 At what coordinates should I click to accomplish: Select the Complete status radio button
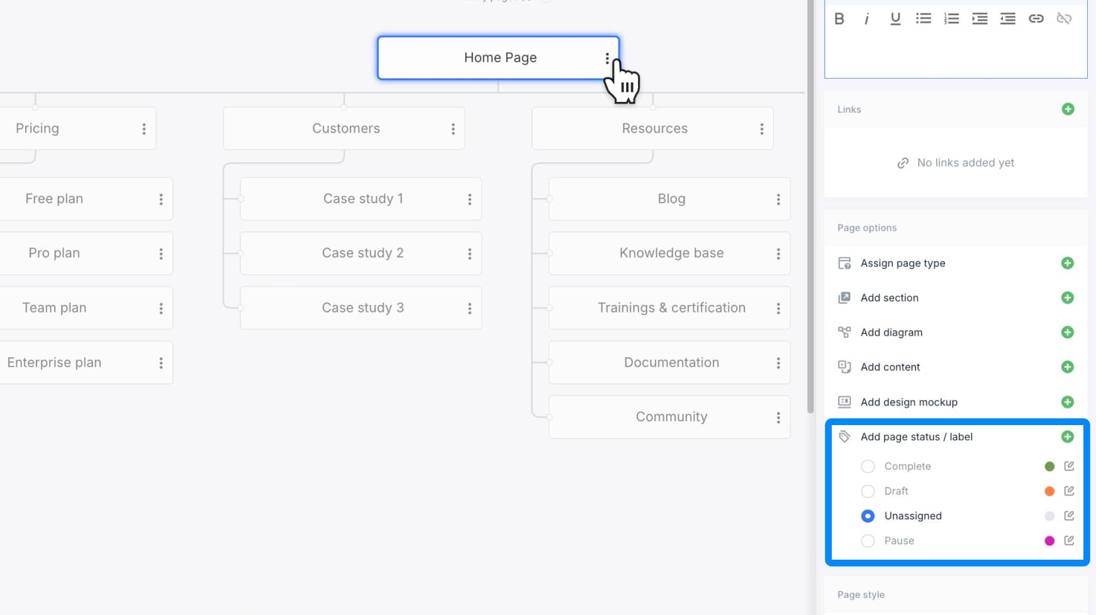868,467
